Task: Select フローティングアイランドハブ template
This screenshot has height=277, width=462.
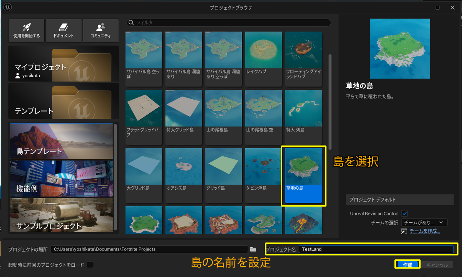Action: (x=303, y=58)
